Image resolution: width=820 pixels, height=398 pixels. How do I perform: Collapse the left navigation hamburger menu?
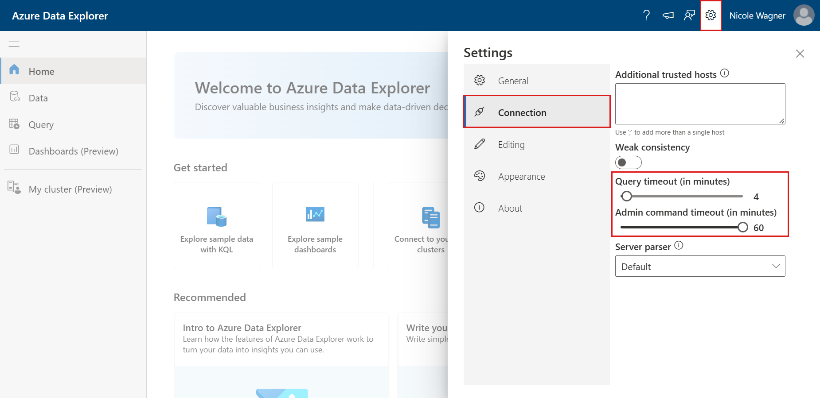click(14, 44)
